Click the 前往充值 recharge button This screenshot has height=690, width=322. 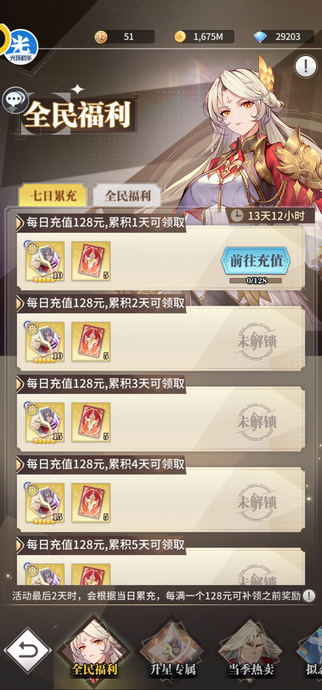(256, 261)
